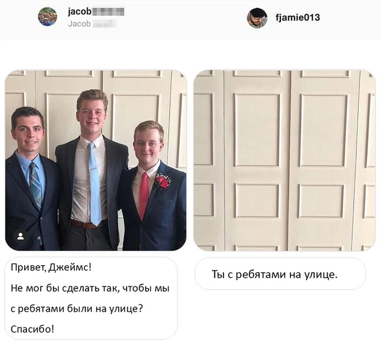Open jacob's round profile avatar
Screen dimensions: 383x357
click(x=47, y=16)
